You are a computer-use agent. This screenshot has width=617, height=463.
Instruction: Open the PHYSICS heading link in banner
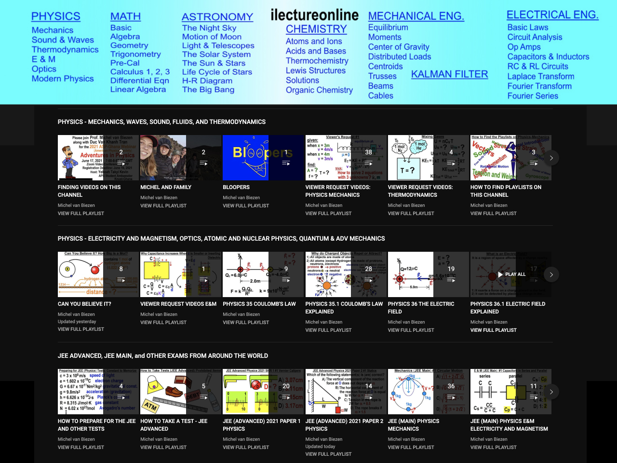tap(56, 16)
